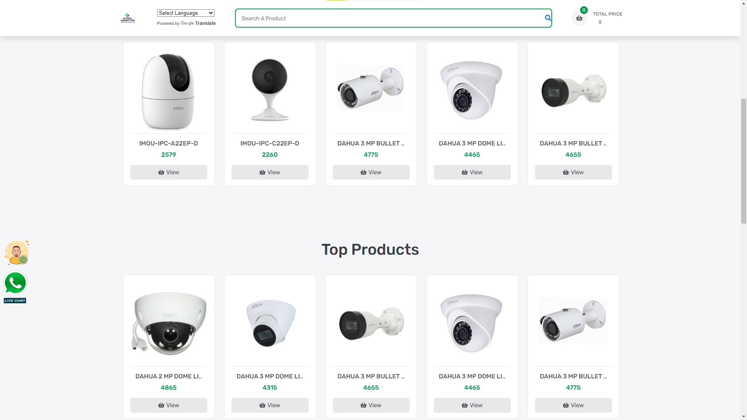747x420 pixels.
Task: Click the price 4865
Action: pos(168,388)
